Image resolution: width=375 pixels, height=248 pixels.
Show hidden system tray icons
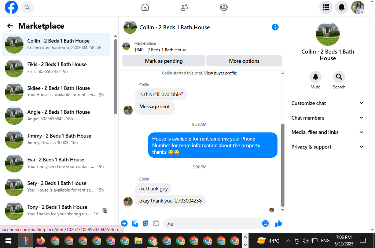[x=288, y=241]
